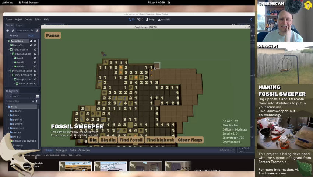Screen dimensions: 313x177
Task: Click the Search files input field
Action: (x=20, y=101)
